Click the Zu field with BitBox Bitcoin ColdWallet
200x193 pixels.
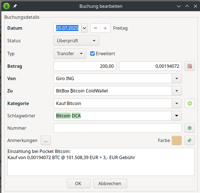pyautogui.click(x=113, y=91)
